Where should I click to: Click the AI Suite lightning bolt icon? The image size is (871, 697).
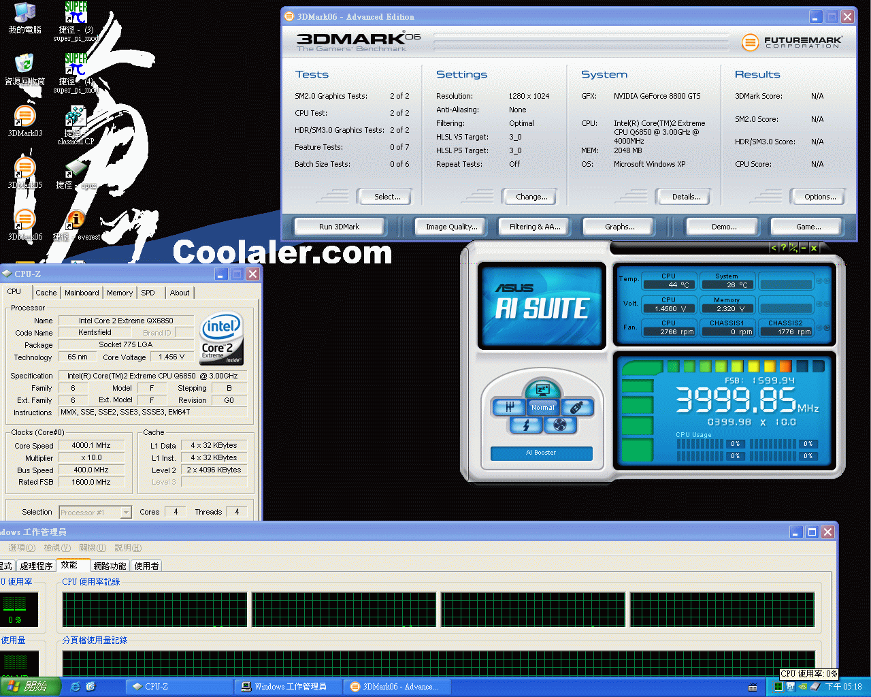526,425
